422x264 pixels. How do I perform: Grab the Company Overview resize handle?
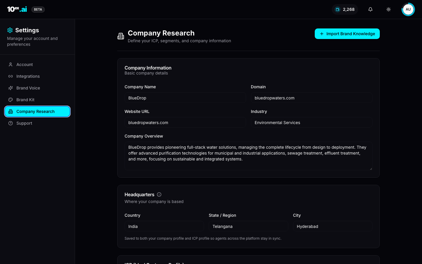pyautogui.click(x=371, y=169)
